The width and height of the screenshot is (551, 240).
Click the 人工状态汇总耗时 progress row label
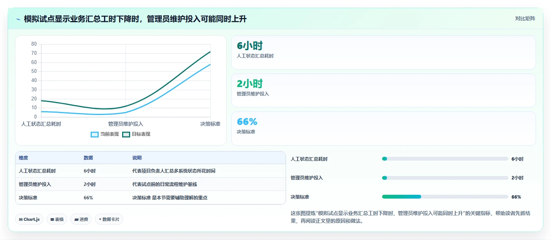309,159
